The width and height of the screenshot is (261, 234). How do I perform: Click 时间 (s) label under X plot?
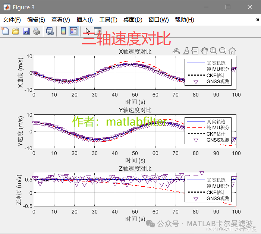(135, 102)
